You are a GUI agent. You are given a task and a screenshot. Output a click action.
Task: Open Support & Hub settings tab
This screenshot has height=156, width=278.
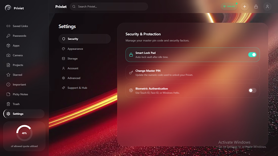click(85, 88)
